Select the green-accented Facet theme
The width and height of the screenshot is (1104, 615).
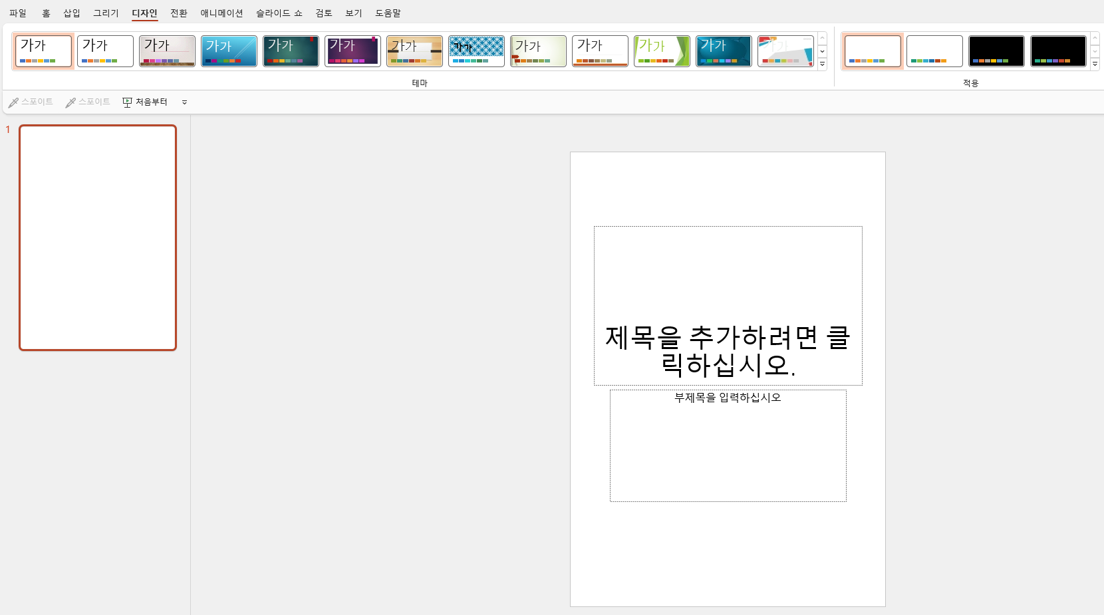[662, 51]
